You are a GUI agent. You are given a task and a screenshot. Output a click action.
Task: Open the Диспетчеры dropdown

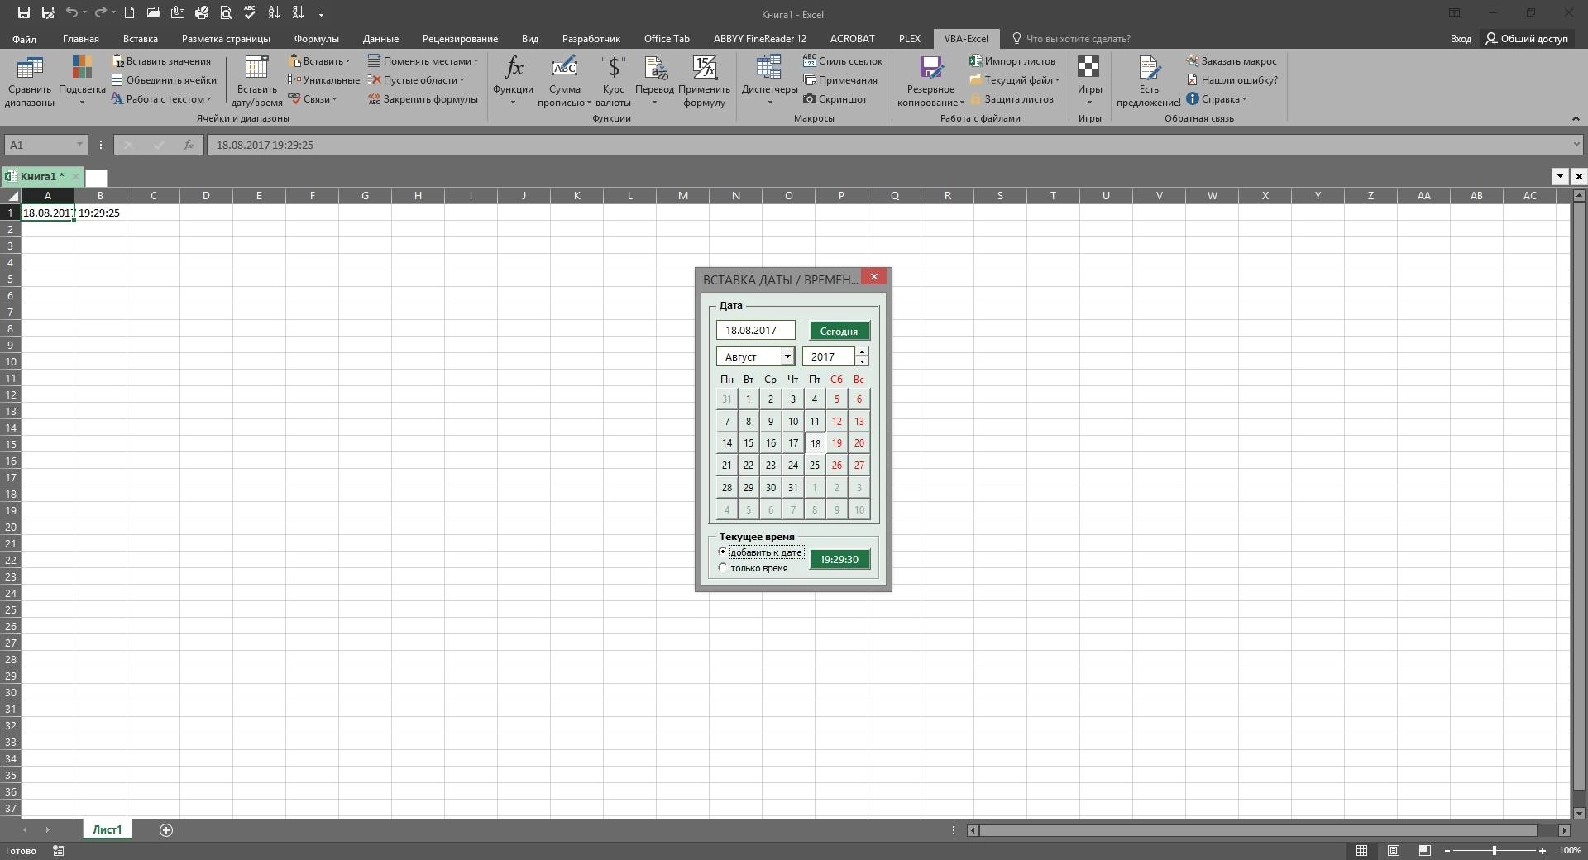coord(769,81)
